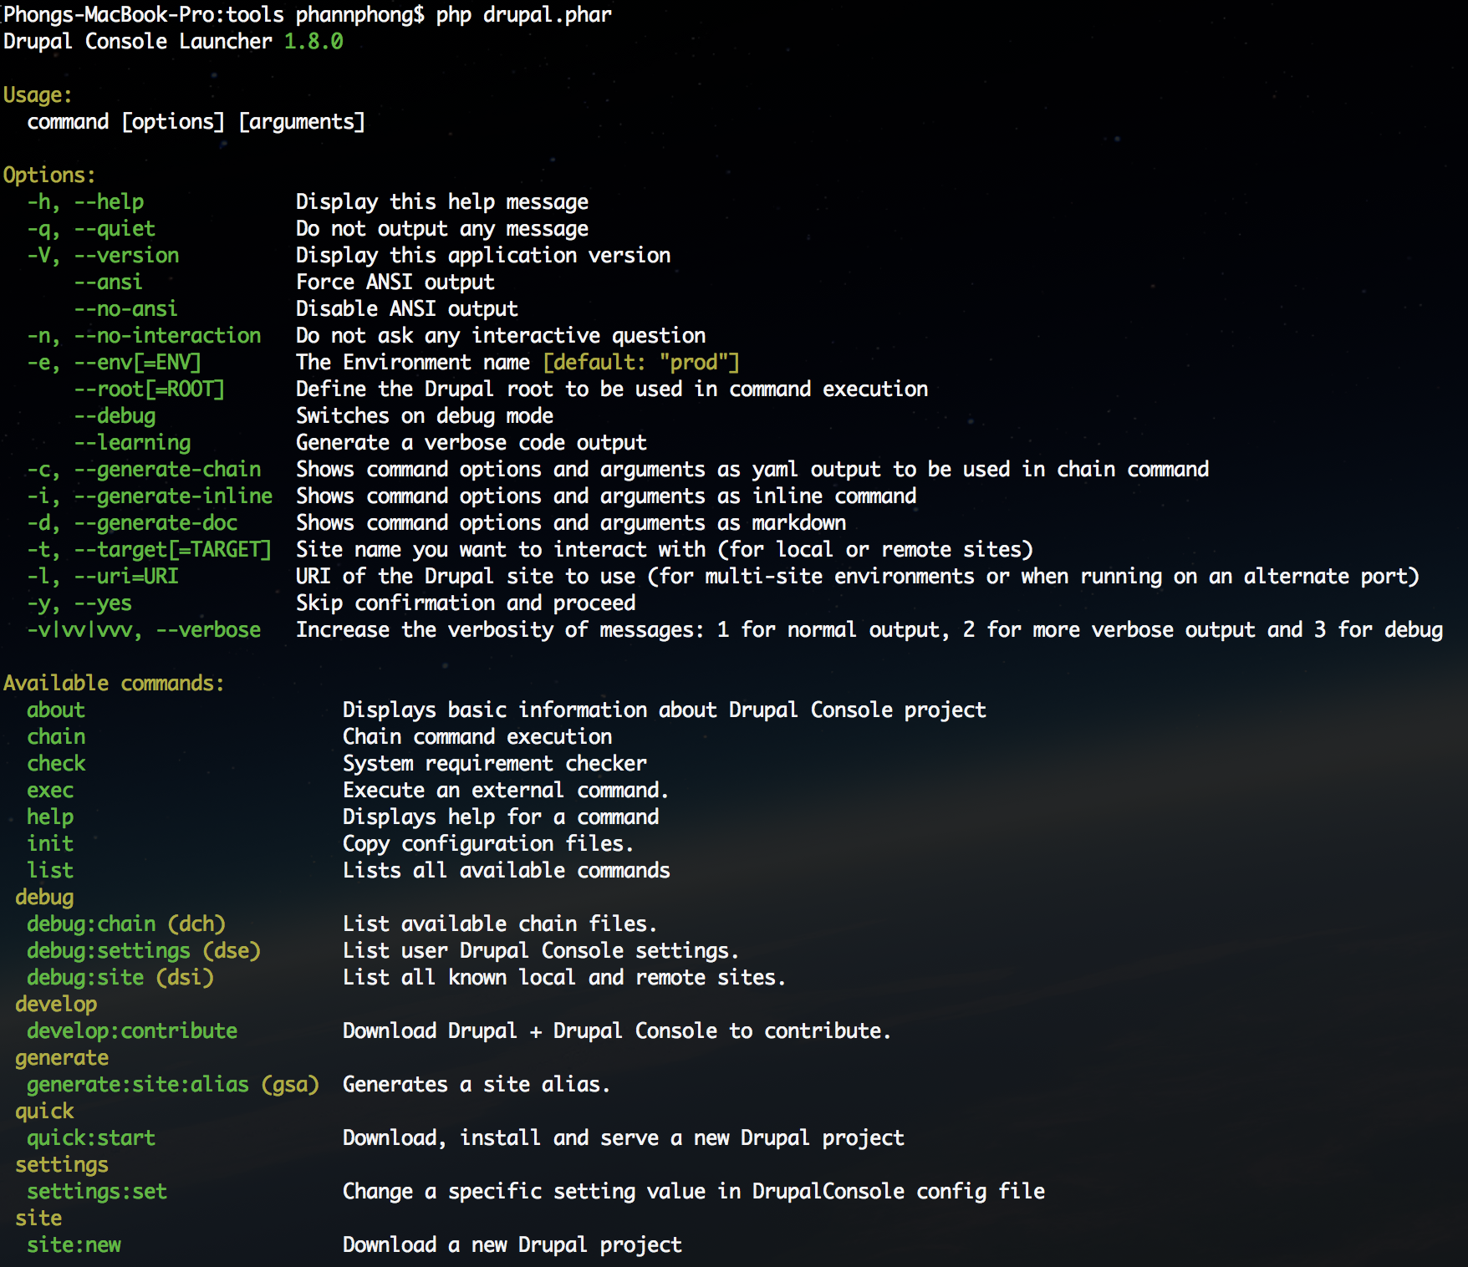The image size is (1468, 1267).
Task: Click the '-q, --quiet' option
Action: (x=91, y=229)
